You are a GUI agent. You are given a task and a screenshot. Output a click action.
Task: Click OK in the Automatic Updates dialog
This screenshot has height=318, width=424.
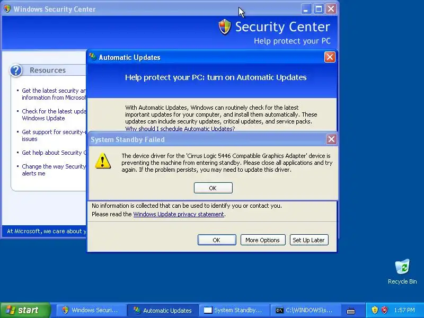217,240
